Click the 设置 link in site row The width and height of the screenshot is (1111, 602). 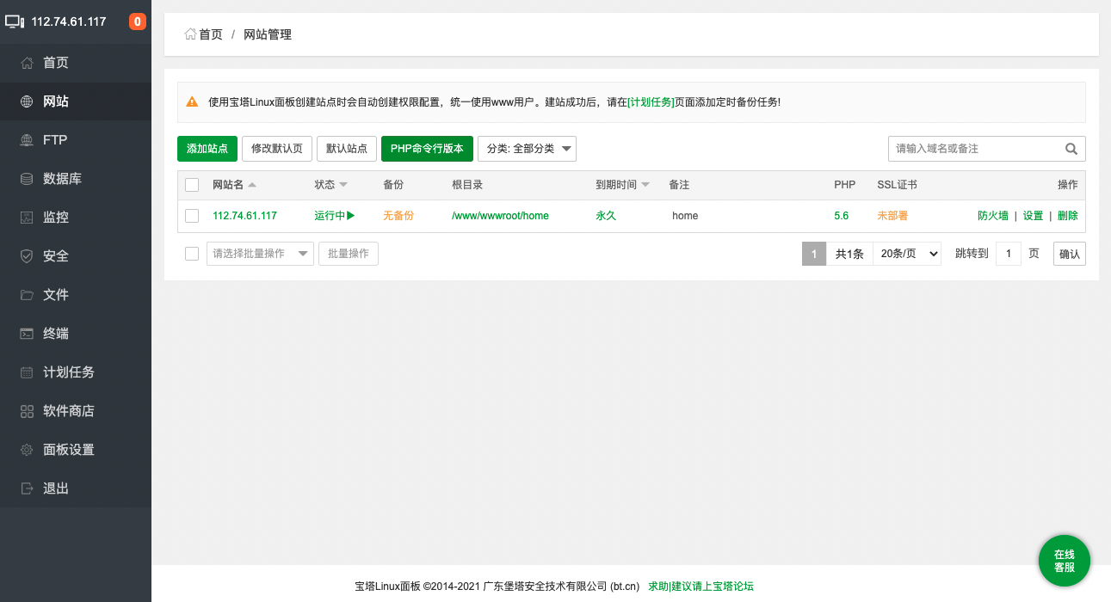1033,216
